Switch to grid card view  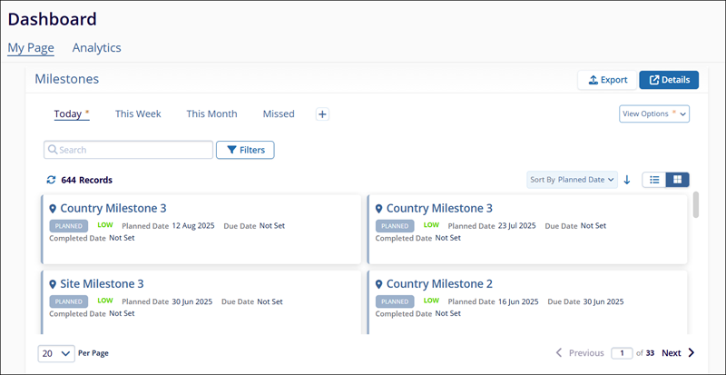677,180
